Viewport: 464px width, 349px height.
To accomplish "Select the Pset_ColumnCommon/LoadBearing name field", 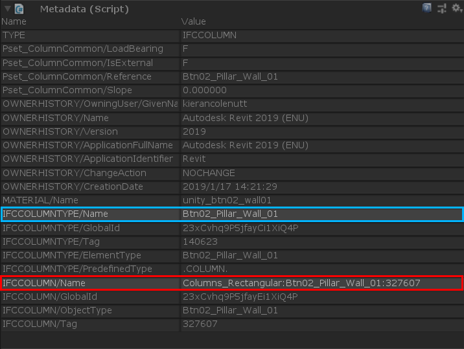I will click(x=90, y=49).
